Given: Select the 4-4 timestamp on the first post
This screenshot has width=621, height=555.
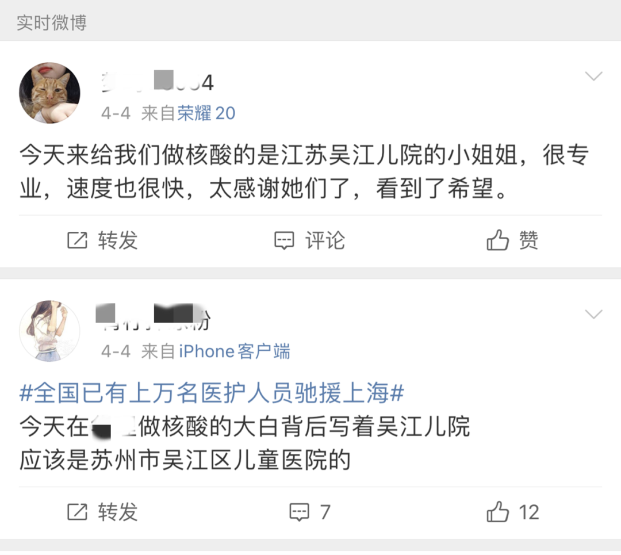Looking at the screenshot, I should [x=115, y=113].
